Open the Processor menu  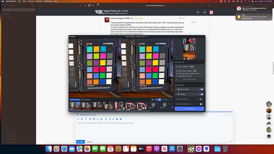(39, 1)
